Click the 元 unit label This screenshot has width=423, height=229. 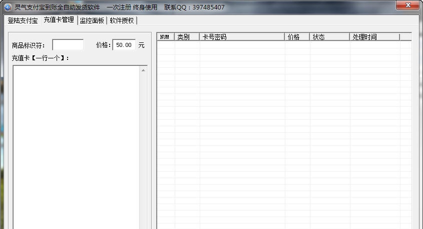[141, 45]
